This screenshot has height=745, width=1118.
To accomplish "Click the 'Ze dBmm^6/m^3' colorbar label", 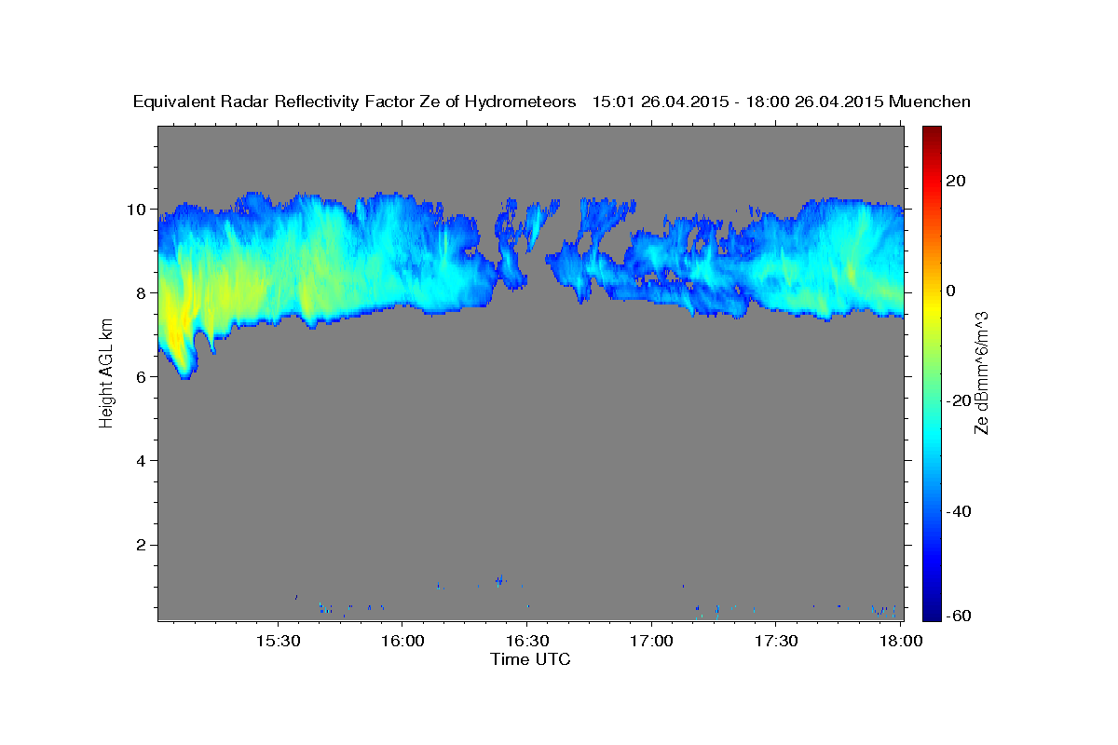I will [981, 372].
